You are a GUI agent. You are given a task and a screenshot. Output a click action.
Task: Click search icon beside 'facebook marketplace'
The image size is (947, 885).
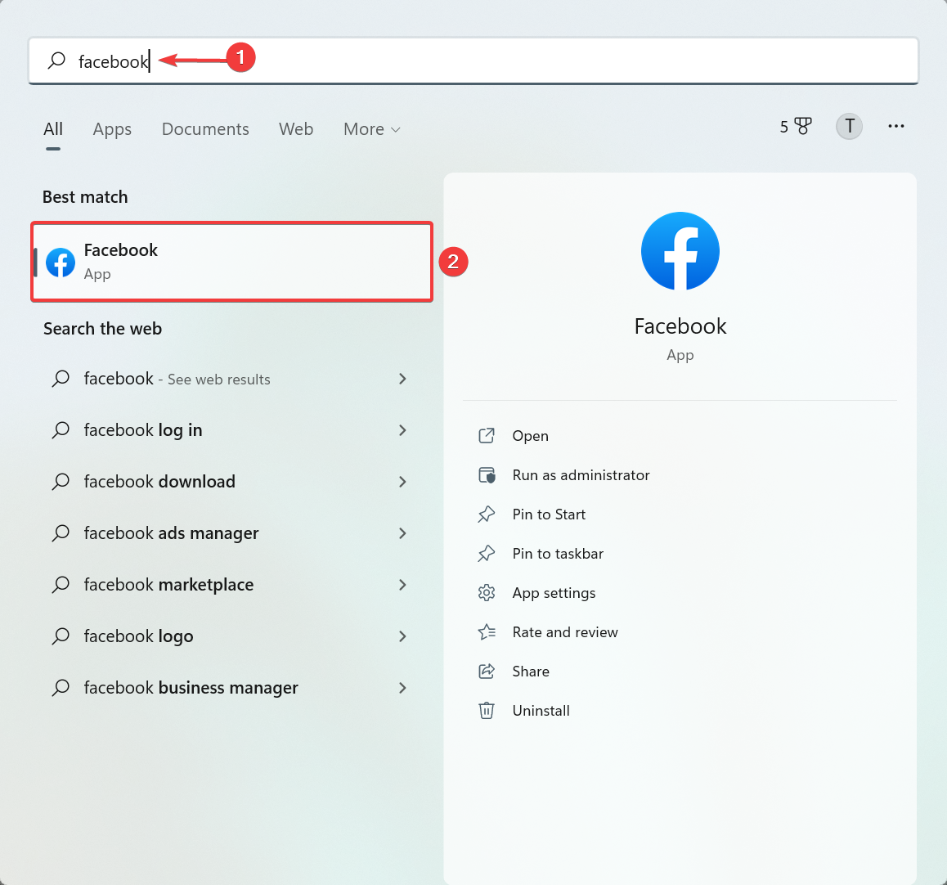(61, 585)
